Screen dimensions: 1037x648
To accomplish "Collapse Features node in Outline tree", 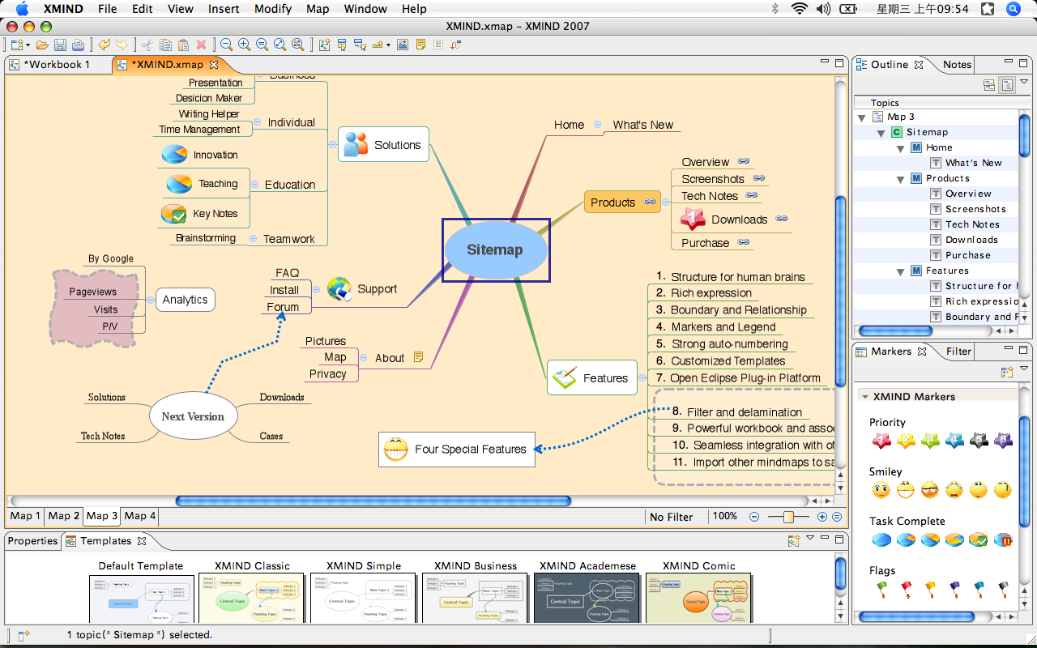I will (900, 271).
